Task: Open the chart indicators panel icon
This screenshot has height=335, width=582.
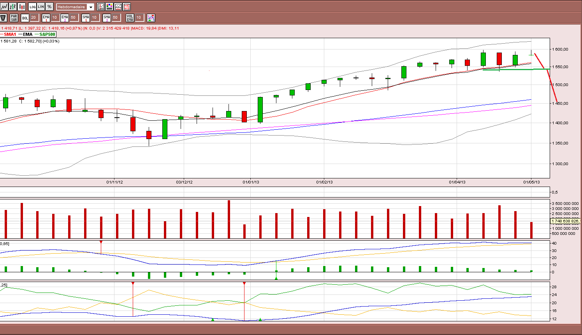Action: tap(101, 7)
